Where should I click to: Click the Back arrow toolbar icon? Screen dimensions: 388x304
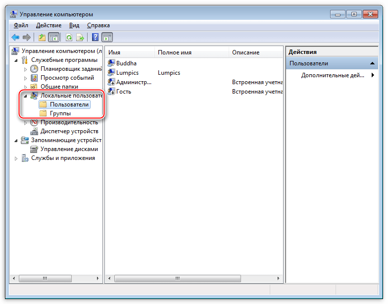15,38
